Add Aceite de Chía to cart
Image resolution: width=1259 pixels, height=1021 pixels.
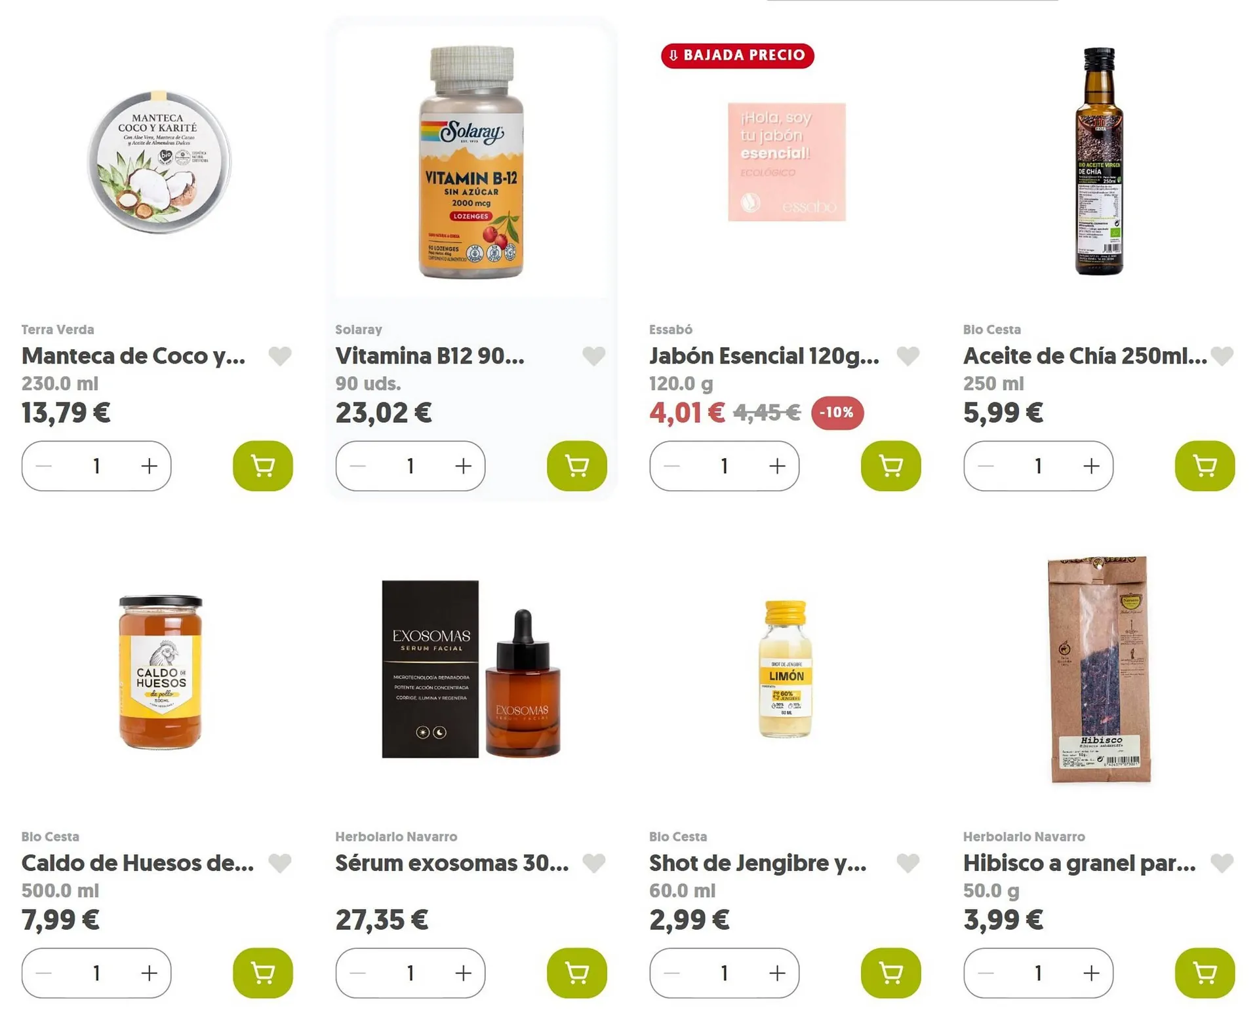1205,466
